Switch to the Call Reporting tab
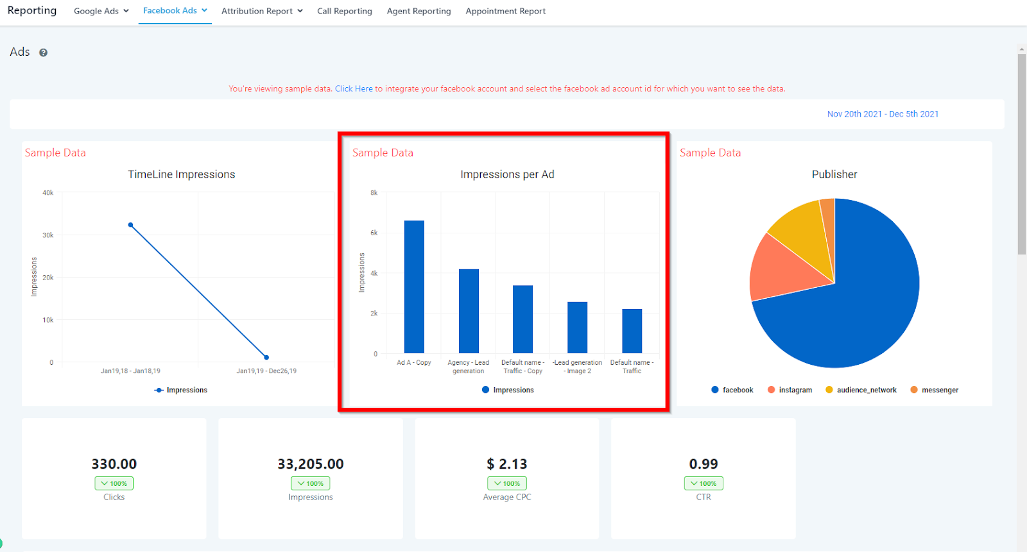1027x552 pixels. coord(345,11)
